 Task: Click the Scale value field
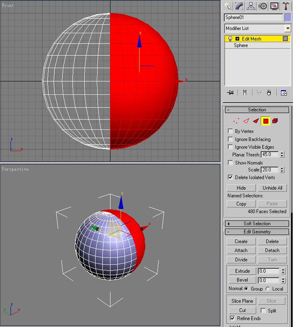click(x=270, y=170)
